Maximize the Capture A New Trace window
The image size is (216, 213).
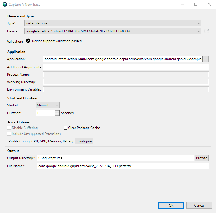(196, 5)
